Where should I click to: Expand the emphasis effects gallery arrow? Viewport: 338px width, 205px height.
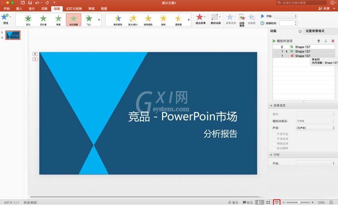tap(189, 19)
